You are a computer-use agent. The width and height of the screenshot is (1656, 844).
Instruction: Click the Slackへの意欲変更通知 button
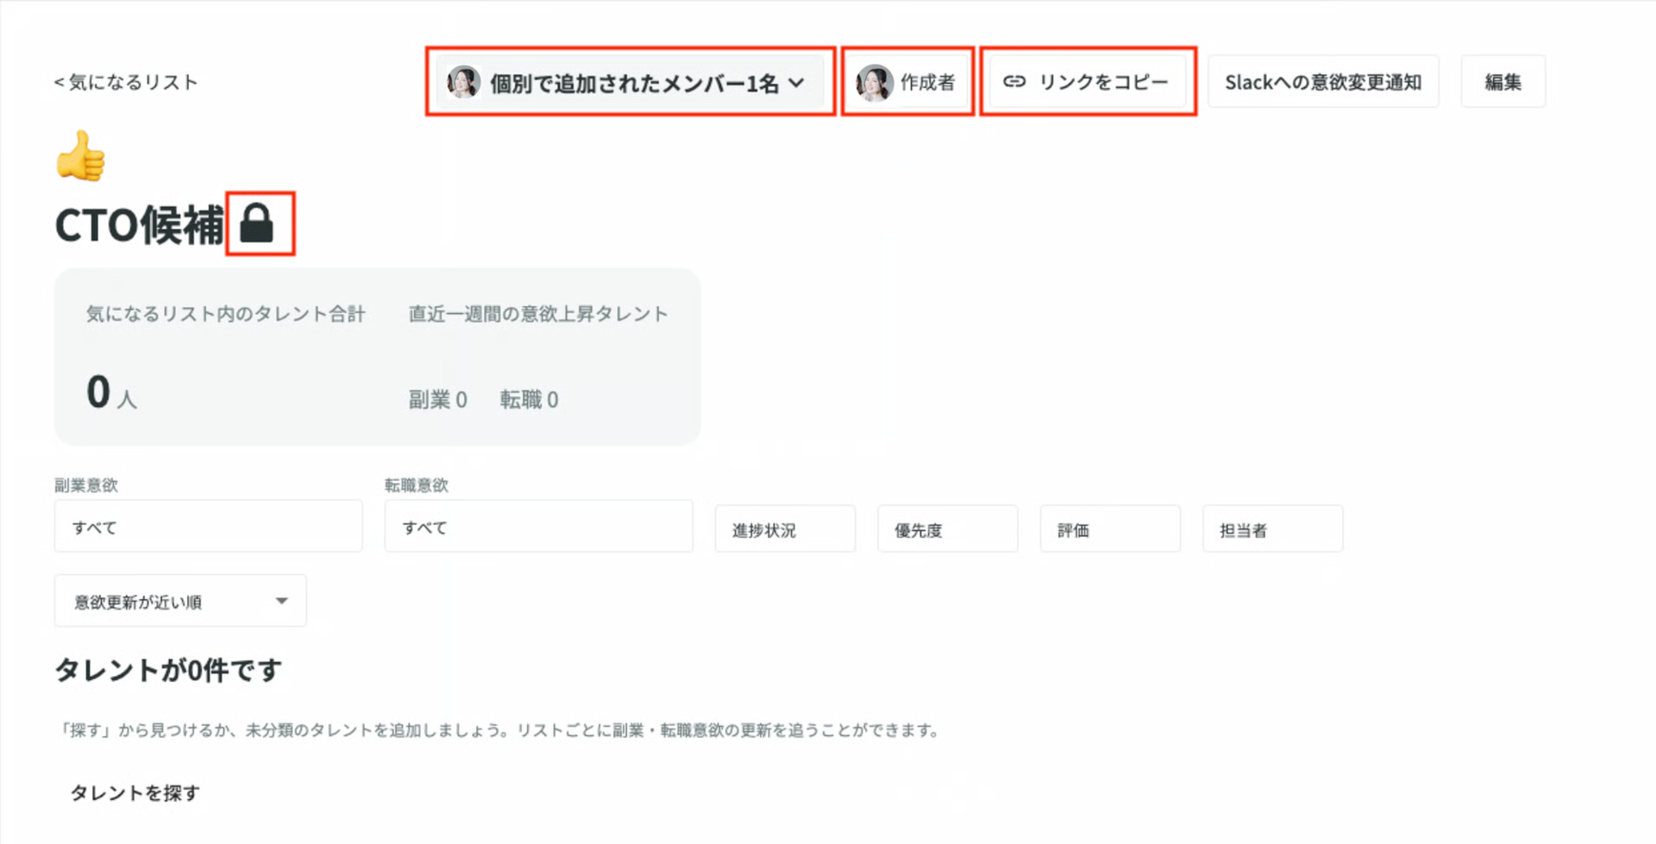point(1323,81)
